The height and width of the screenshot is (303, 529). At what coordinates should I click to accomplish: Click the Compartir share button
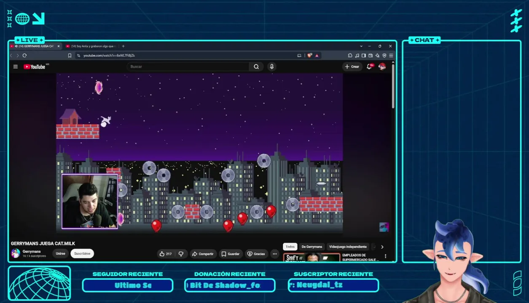[202, 254]
